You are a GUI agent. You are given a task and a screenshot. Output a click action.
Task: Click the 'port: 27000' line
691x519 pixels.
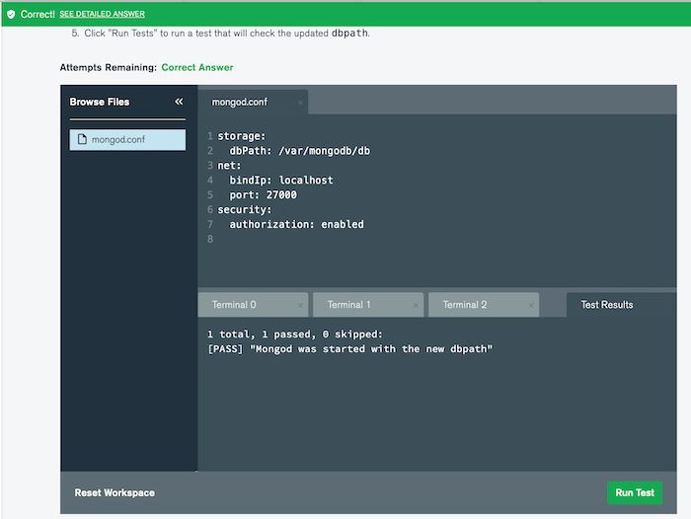click(x=264, y=194)
